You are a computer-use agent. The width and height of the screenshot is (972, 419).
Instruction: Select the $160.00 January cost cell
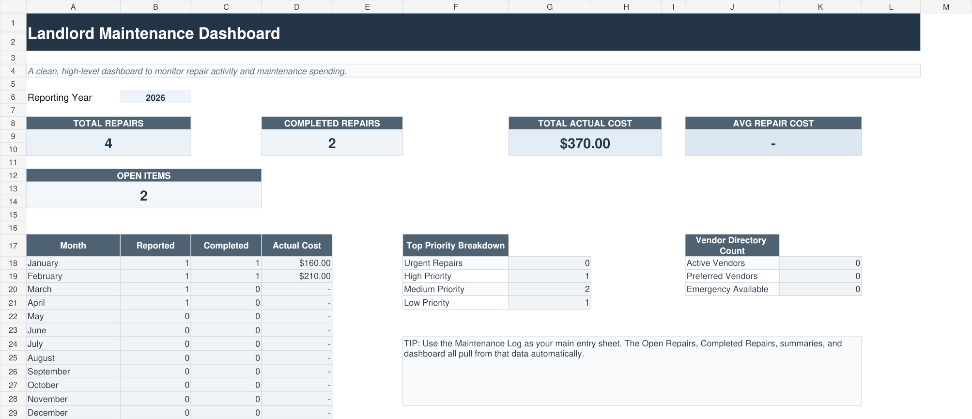coord(297,263)
